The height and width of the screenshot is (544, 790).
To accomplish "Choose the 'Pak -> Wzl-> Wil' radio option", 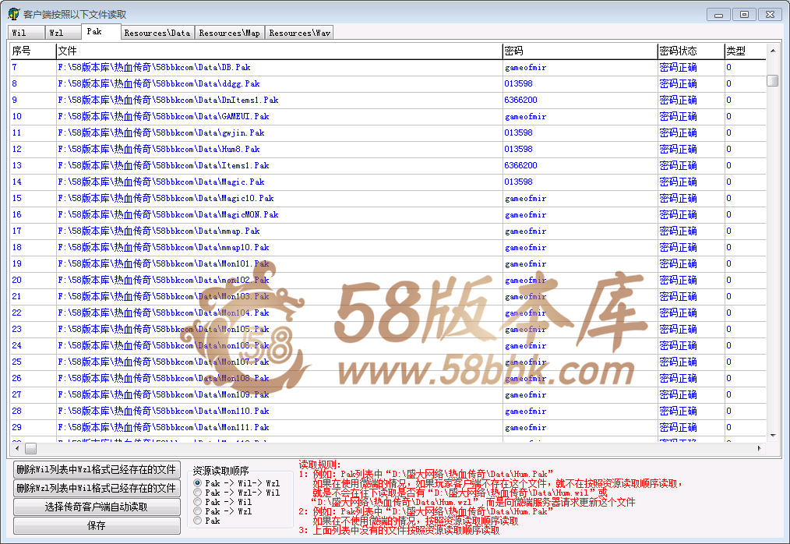I will [198, 493].
